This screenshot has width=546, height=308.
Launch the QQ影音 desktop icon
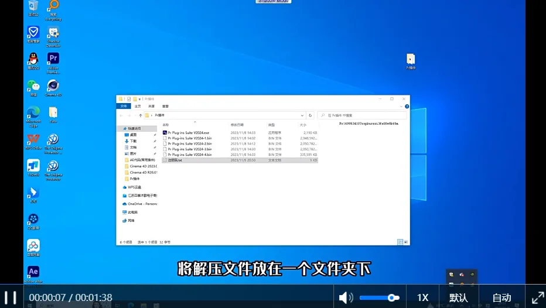point(33,221)
